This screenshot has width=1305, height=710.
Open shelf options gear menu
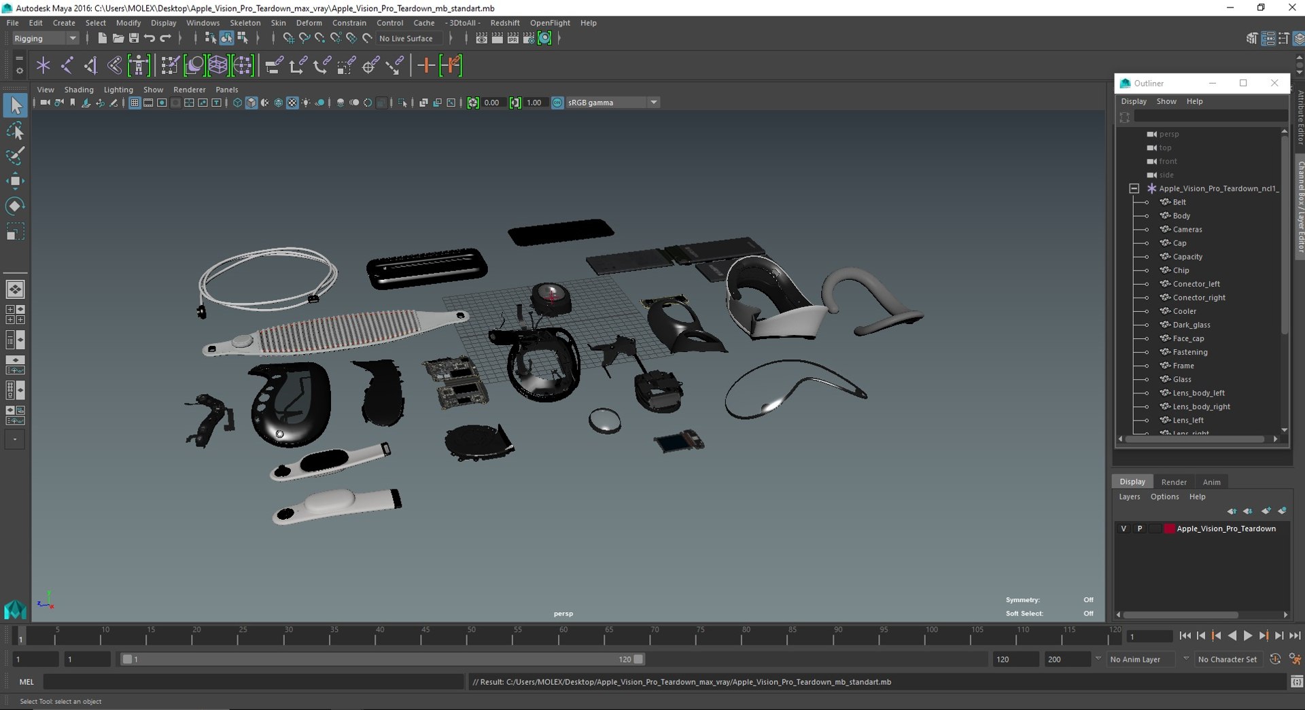(x=19, y=70)
